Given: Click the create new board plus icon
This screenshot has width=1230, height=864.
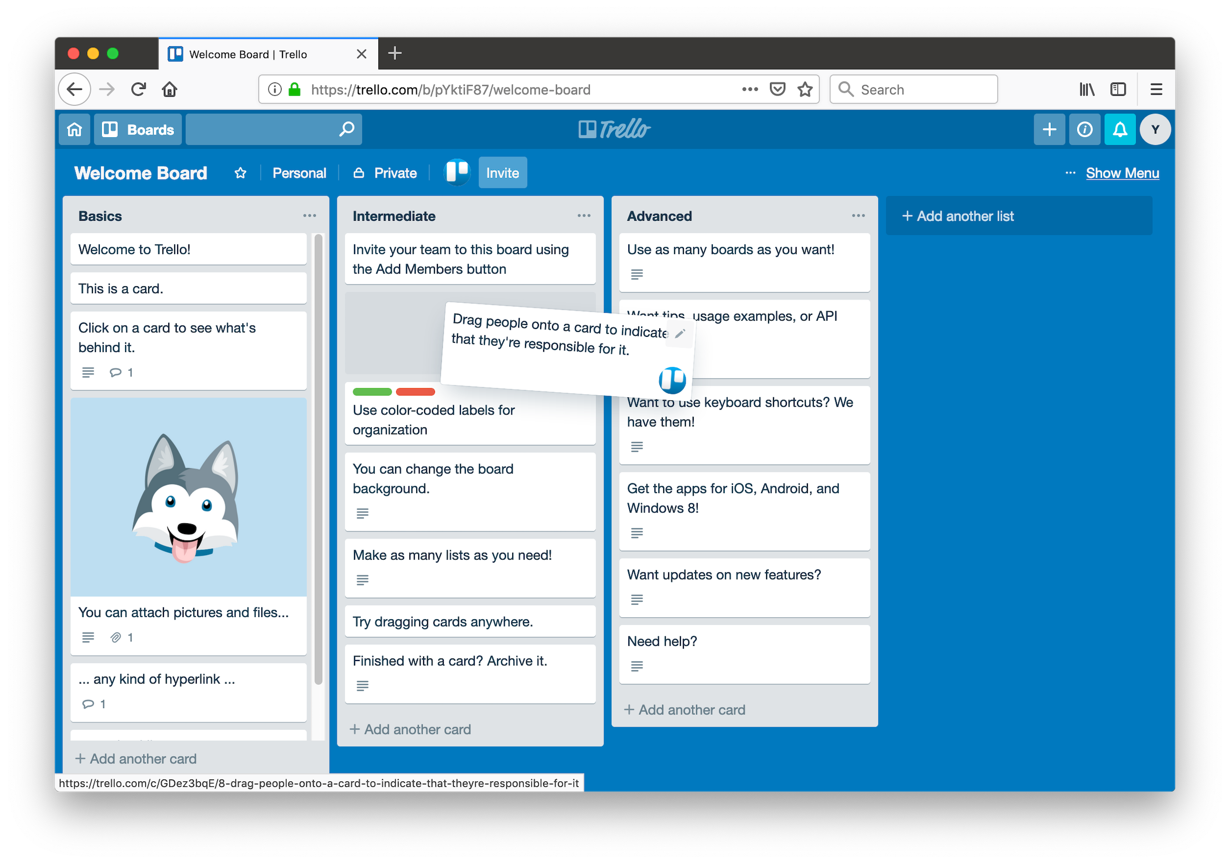Looking at the screenshot, I should pos(1049,130).
